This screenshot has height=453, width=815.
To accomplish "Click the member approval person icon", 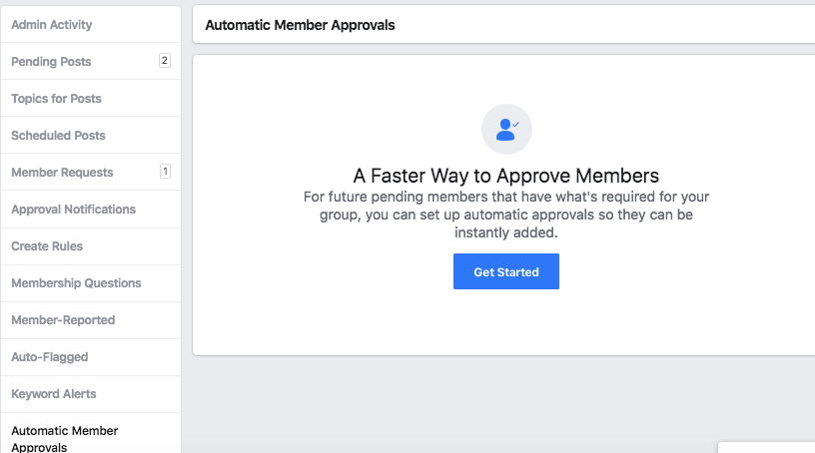I will [506, 130].
